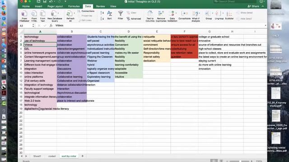Collapse the ribbon with caret

point(263,6)
